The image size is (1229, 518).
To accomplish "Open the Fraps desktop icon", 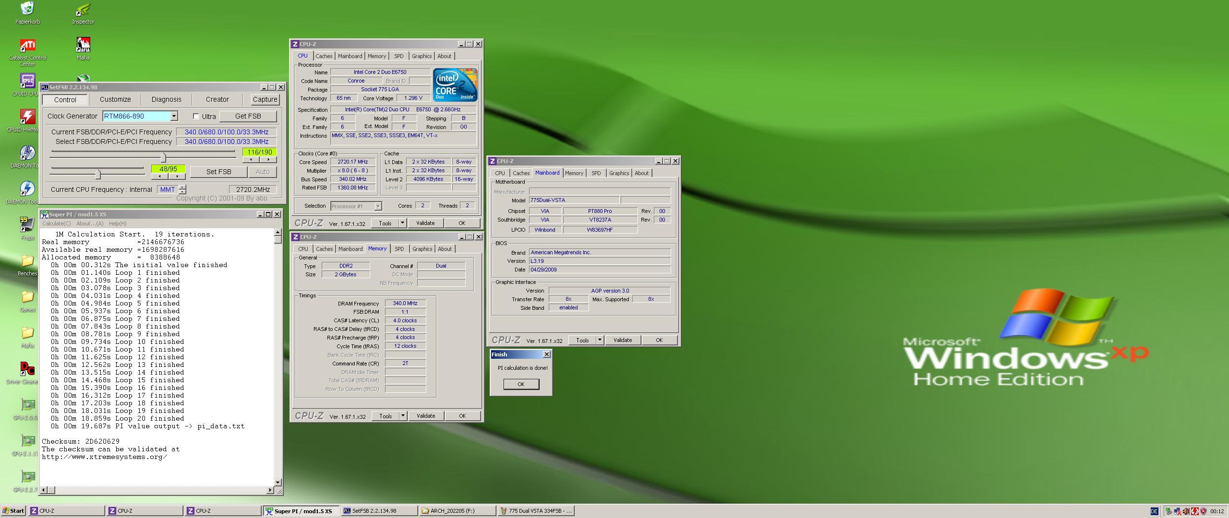I will 27,225.
